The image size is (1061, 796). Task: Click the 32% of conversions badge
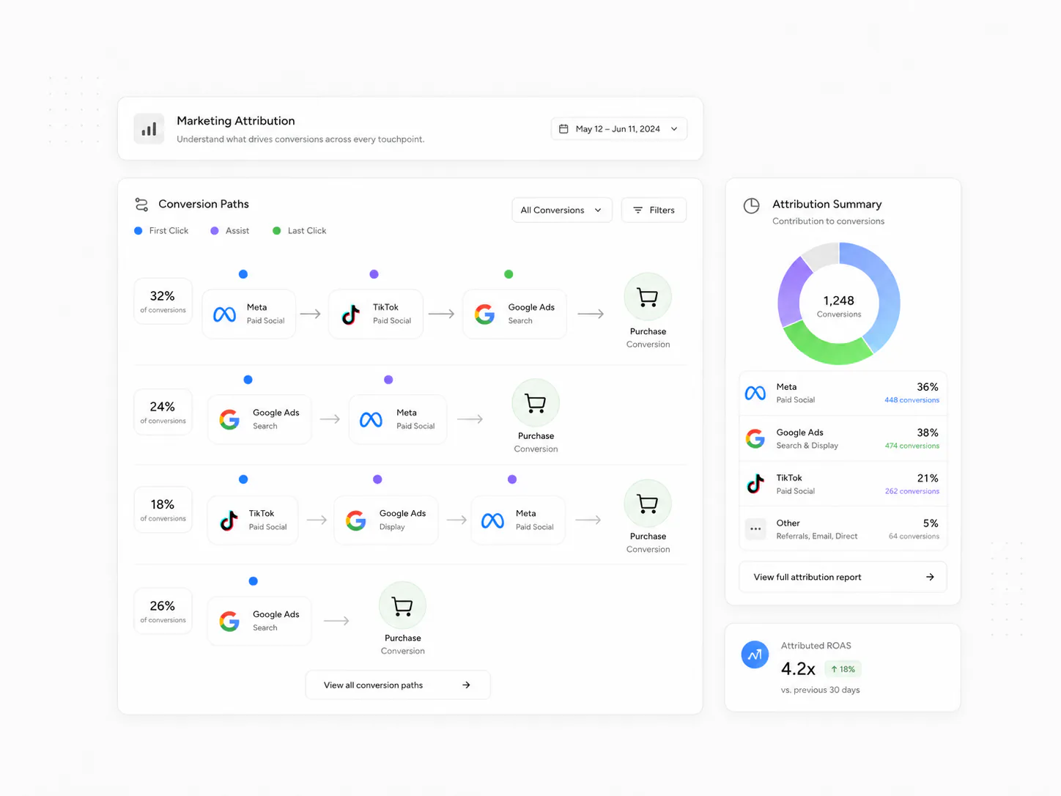pyautogui.click(x=163, y=301)
